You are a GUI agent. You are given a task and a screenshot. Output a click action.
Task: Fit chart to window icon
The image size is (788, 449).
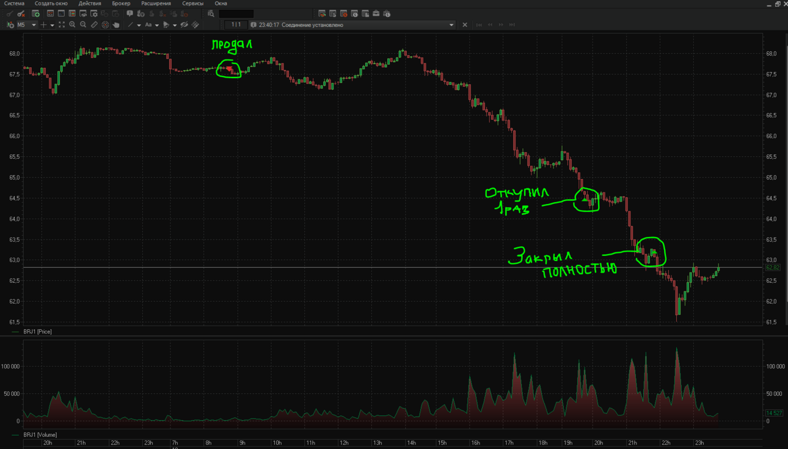62,25
